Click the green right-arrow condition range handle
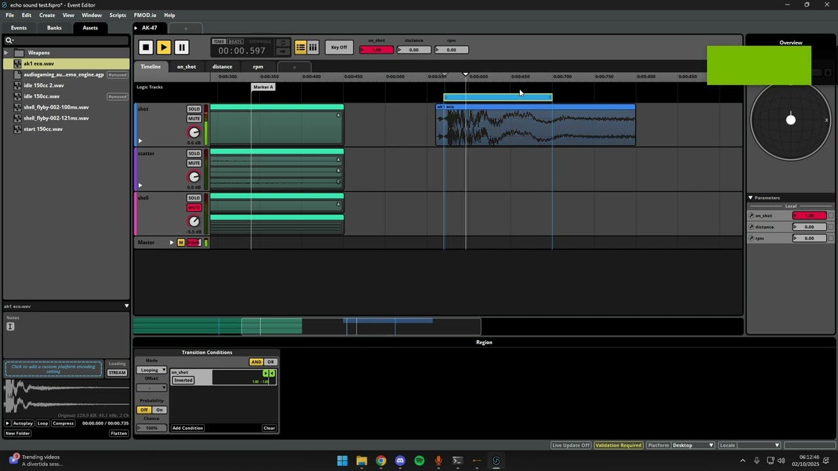This screenshot has height=471, width=838. (266, 374)
